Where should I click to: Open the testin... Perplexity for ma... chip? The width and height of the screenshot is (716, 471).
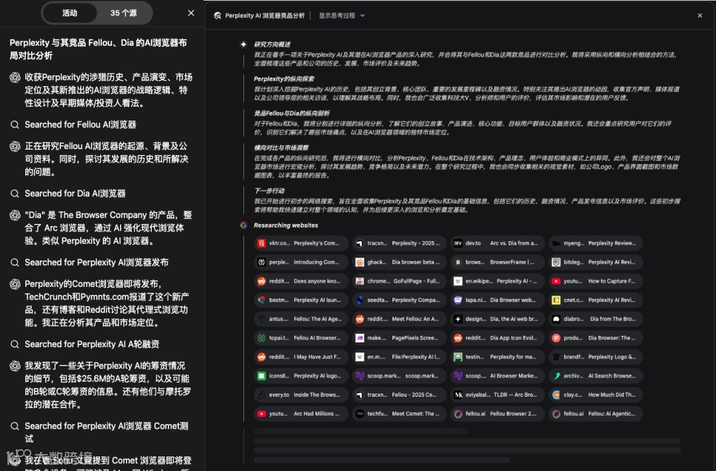(497, 357)
